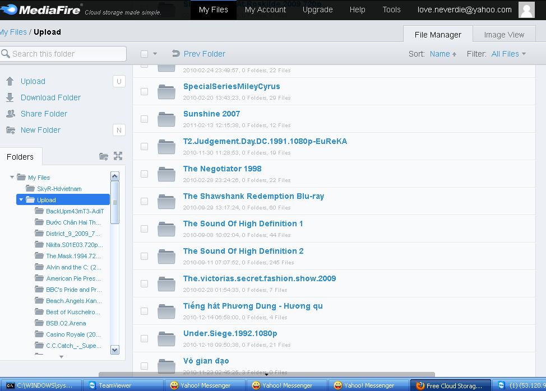Switch to Free Cloud Storage Firefox taskbar item

[x=451, y=385]
